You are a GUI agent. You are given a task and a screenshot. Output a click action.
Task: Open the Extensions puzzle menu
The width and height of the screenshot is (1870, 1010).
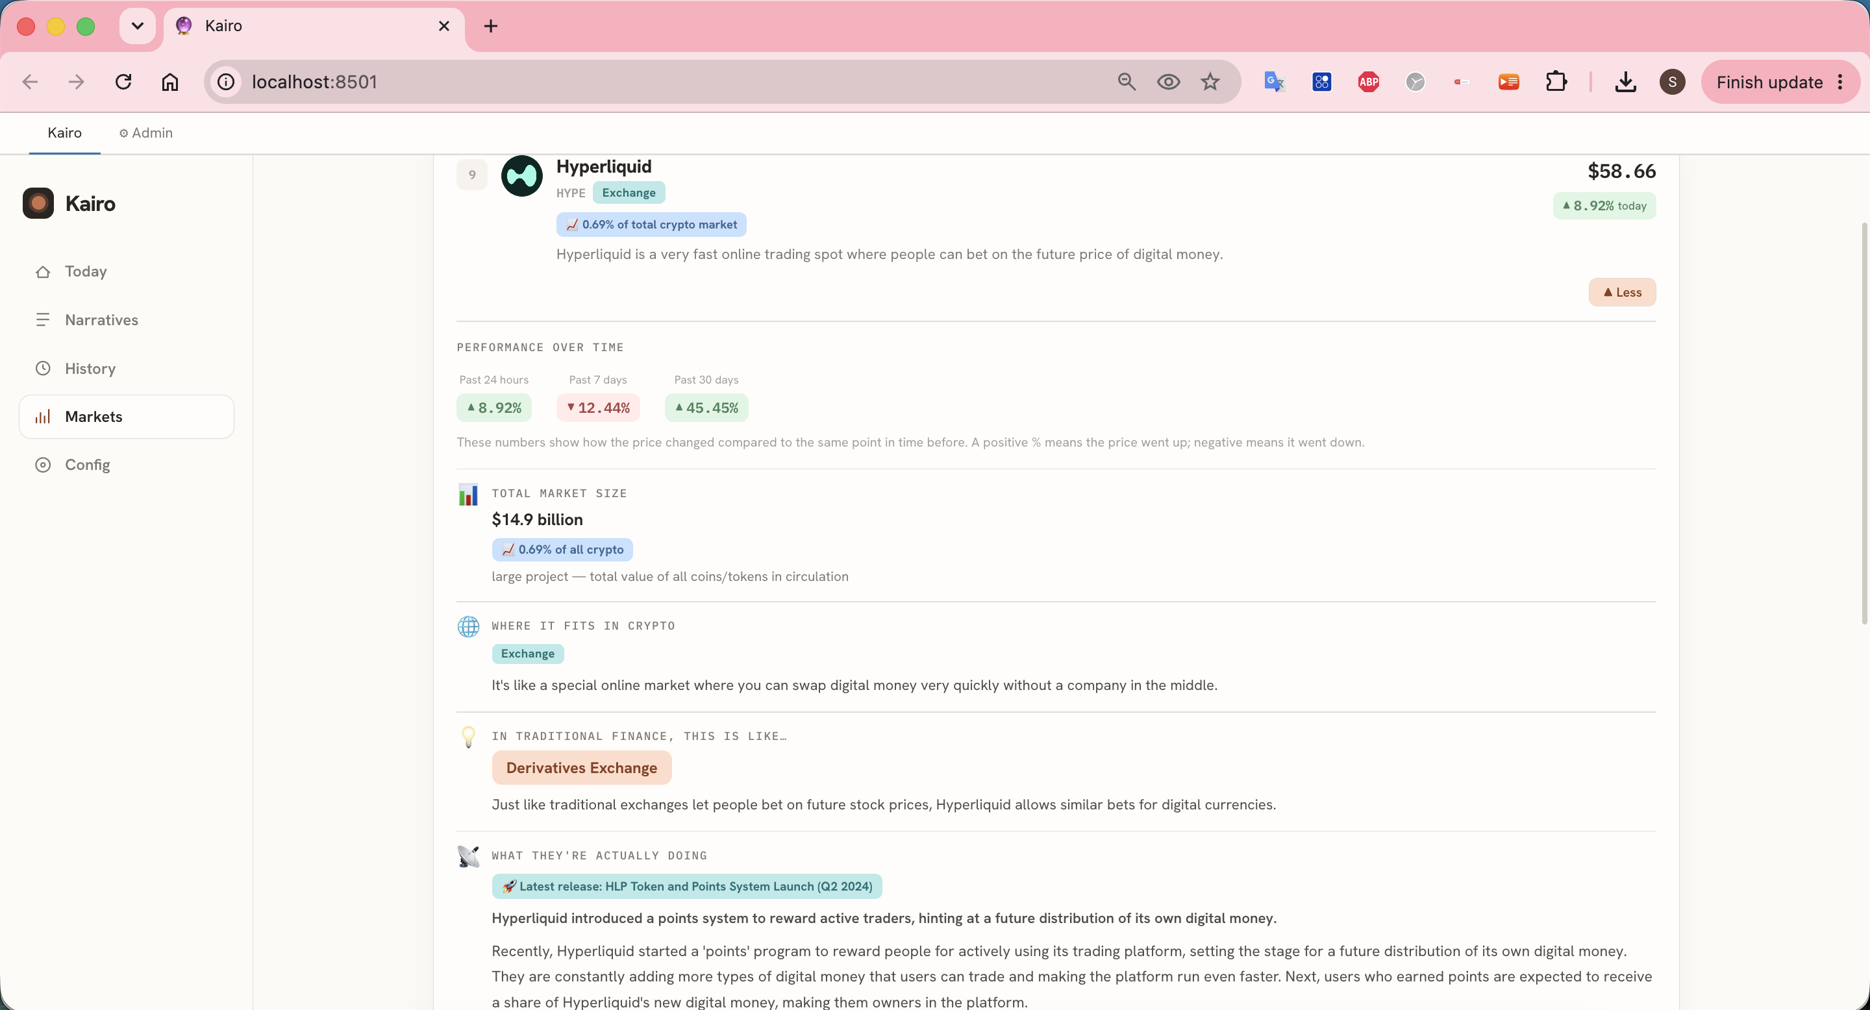point(1556,82)
